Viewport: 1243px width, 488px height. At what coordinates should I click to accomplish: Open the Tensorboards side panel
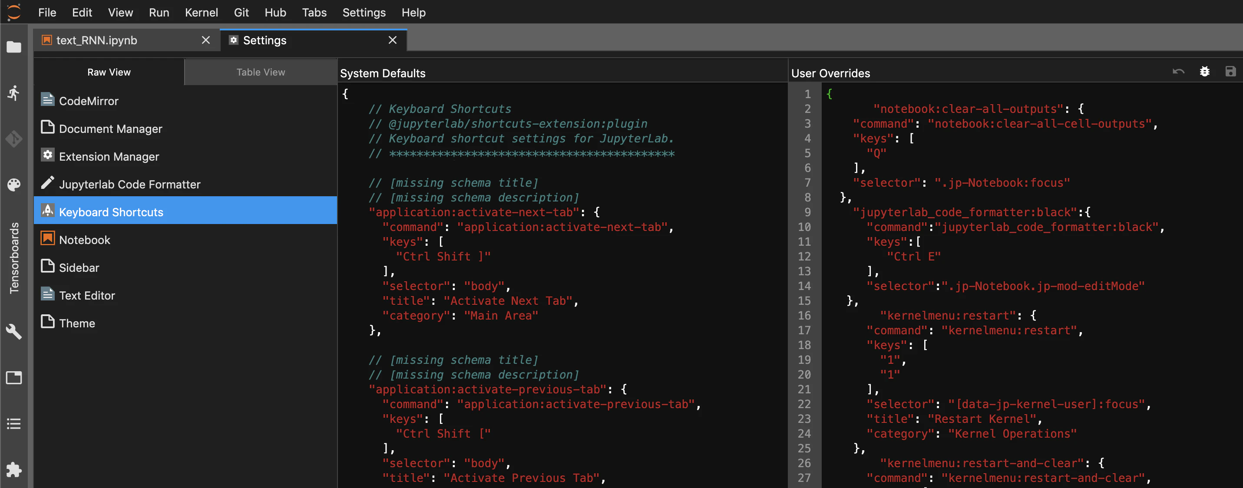coord(14,257)
